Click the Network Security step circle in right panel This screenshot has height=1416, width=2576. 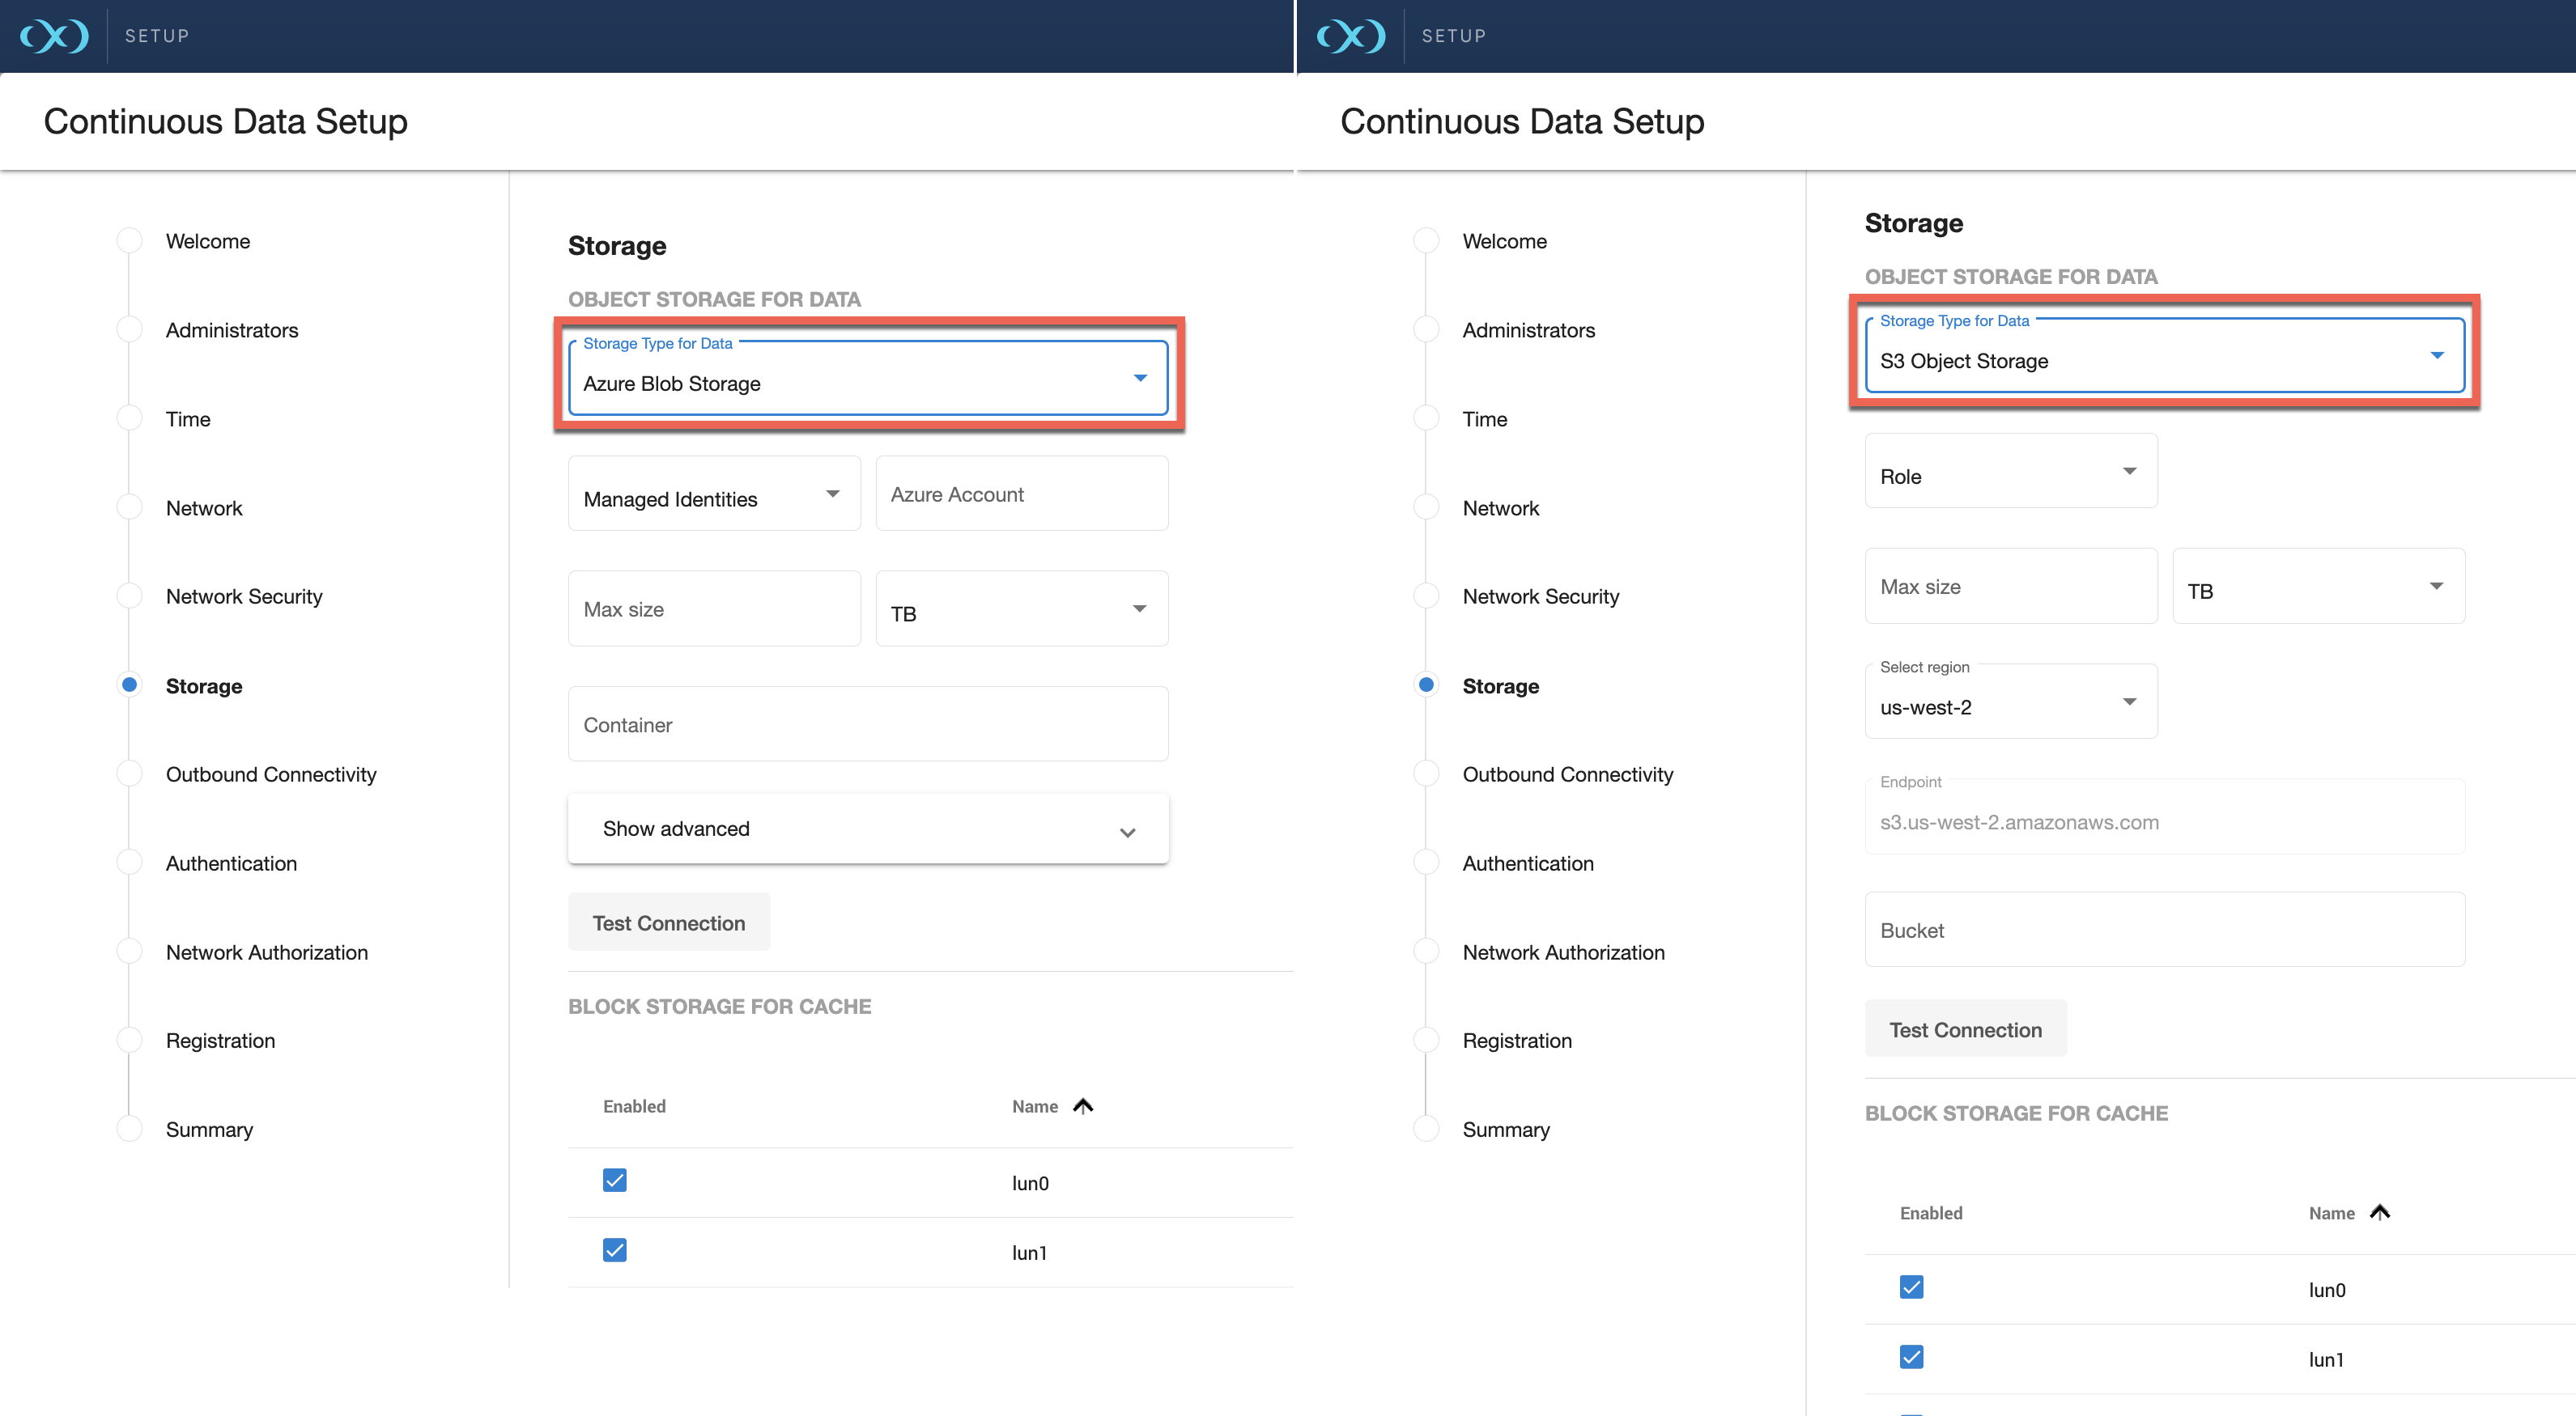1426,596
